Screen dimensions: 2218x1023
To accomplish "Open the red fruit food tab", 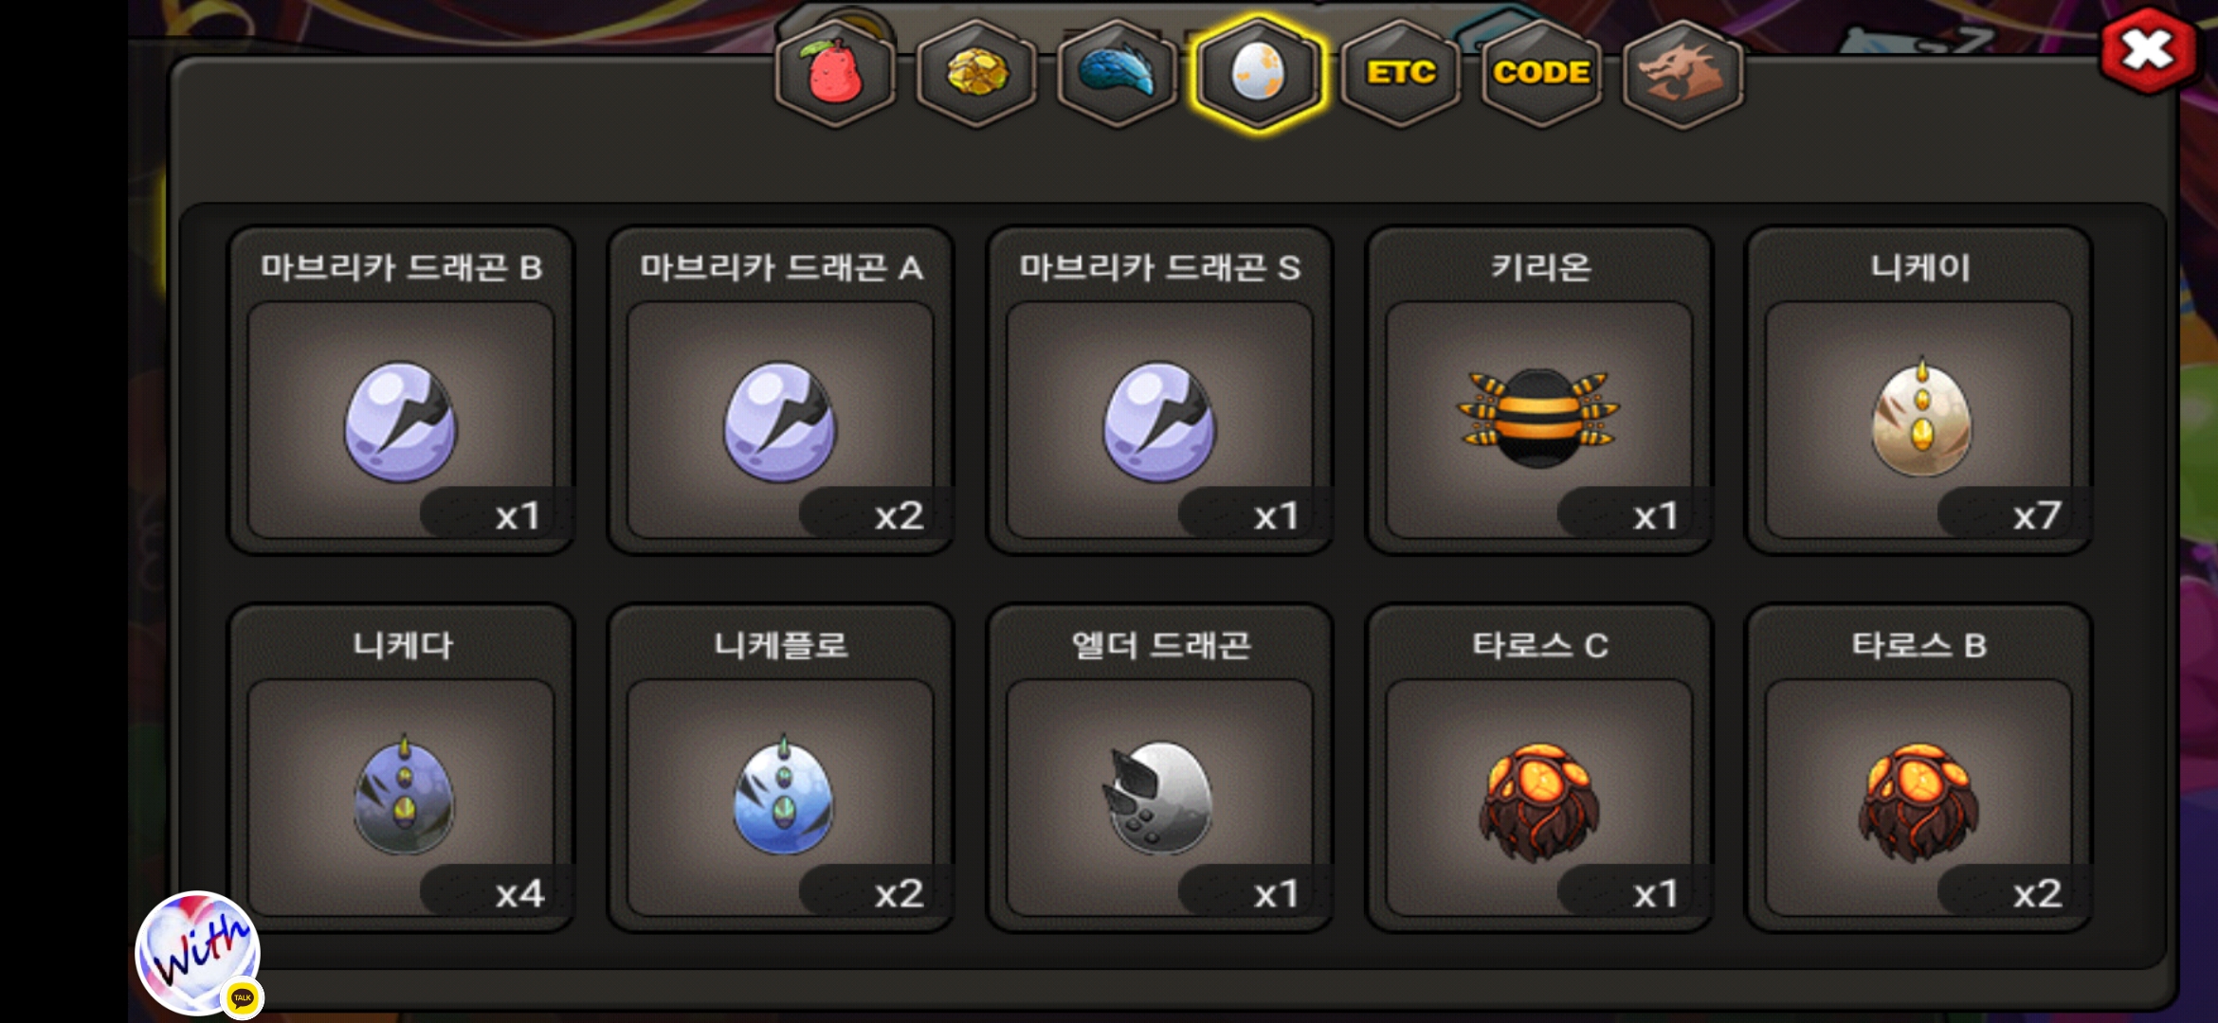I will click(834, 73).
